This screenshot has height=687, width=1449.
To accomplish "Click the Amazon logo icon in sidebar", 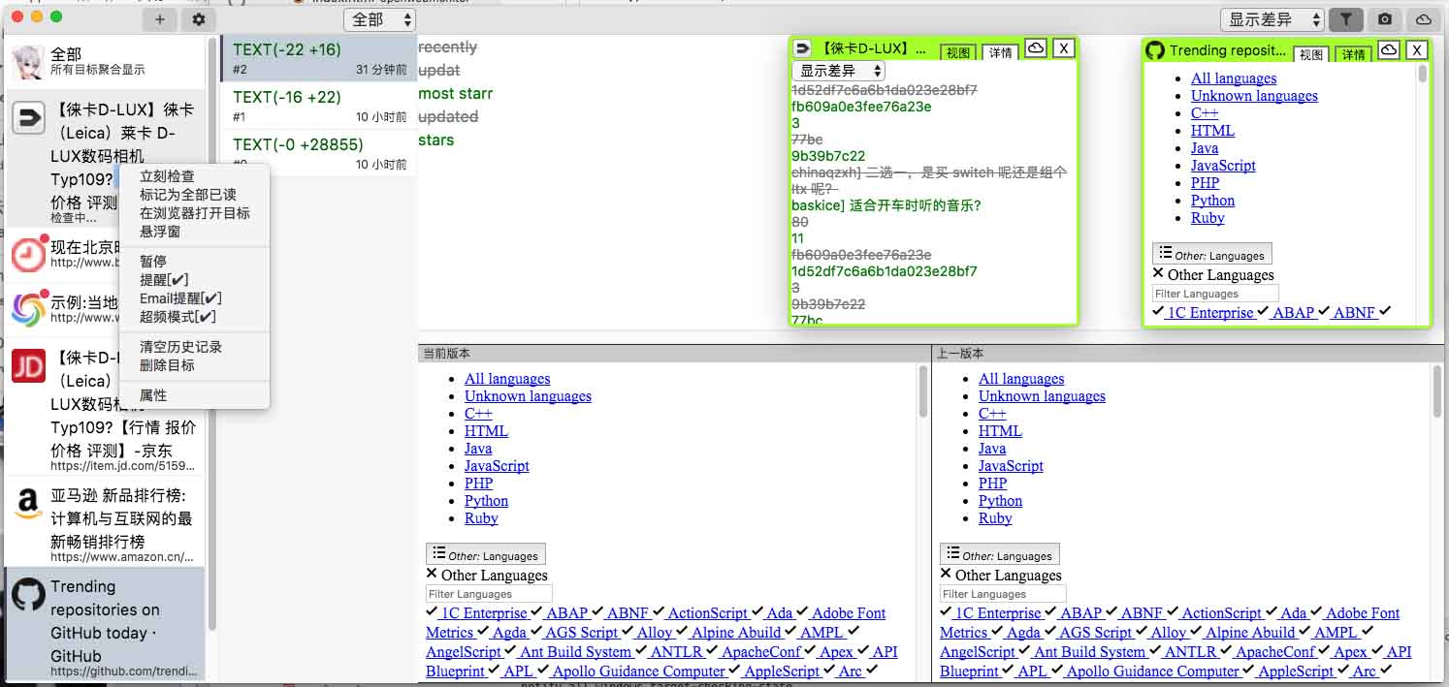I will 28,503.
